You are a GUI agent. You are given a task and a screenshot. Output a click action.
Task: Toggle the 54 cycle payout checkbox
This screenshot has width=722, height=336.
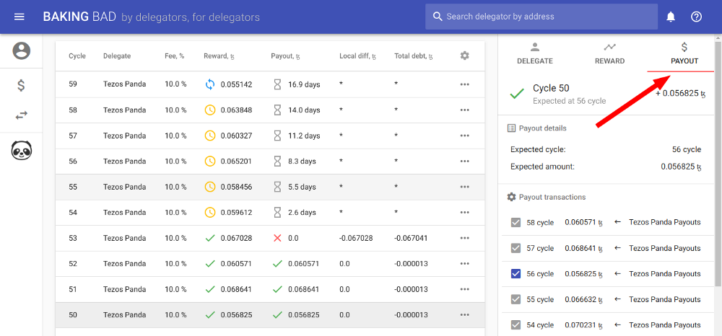click(516, 325)
